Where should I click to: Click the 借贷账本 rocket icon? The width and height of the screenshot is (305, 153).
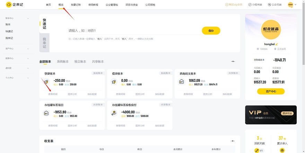click(x=114, y=82)
